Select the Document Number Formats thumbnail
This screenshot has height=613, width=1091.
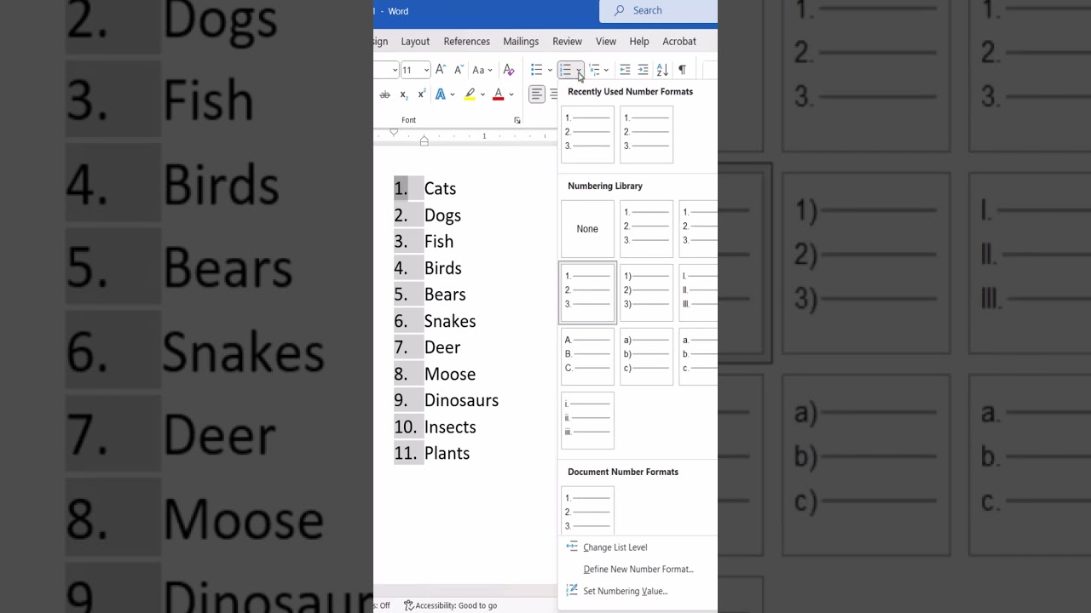587,510
